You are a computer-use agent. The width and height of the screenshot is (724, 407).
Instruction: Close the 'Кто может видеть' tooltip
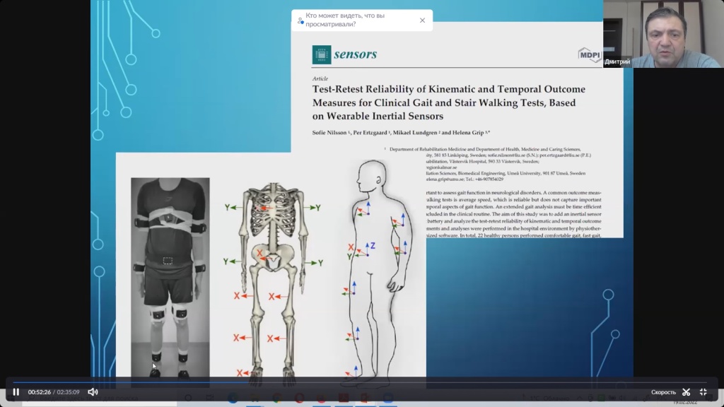(422, 20)
